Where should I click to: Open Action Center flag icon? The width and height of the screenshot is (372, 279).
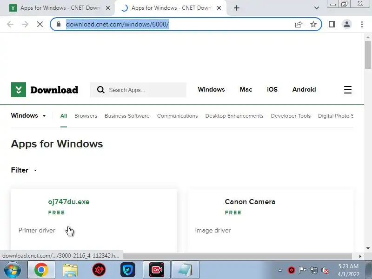[303, 270]
